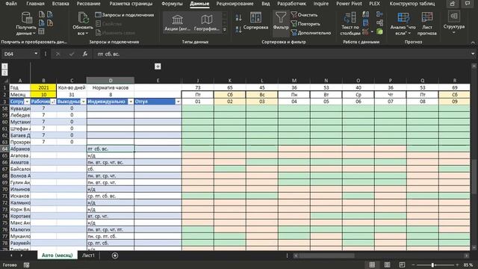Expand the column group plus button
Viewport: 478px width, 269px height.
(158, 67)
